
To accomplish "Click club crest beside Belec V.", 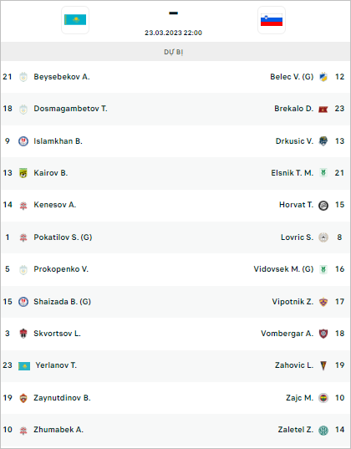I will [323, 77].
